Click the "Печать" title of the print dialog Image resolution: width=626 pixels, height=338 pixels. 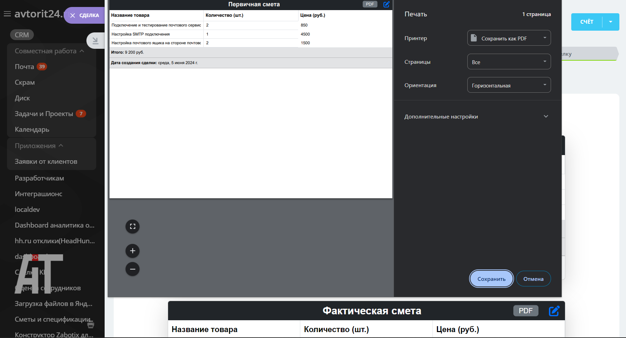416,14
